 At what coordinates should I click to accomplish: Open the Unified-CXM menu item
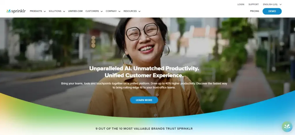pos(75,11)
